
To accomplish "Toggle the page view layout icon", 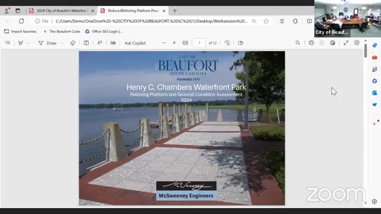I will (x=241, y=43).
